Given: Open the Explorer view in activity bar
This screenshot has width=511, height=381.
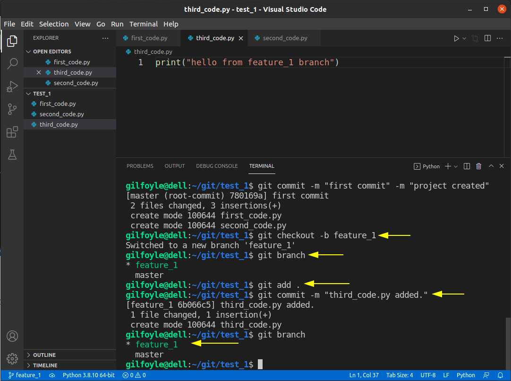Looking at the screenshot, I should (12, 41).
